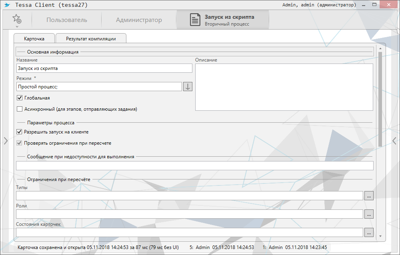Click the Tessa bird logo in title bar
The width and height of the screenshot is (400, 255).
coord(7,5)
